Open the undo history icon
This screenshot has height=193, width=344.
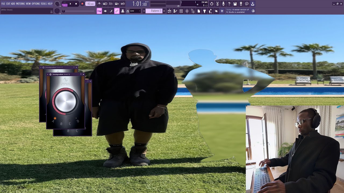tap(212, 4)
